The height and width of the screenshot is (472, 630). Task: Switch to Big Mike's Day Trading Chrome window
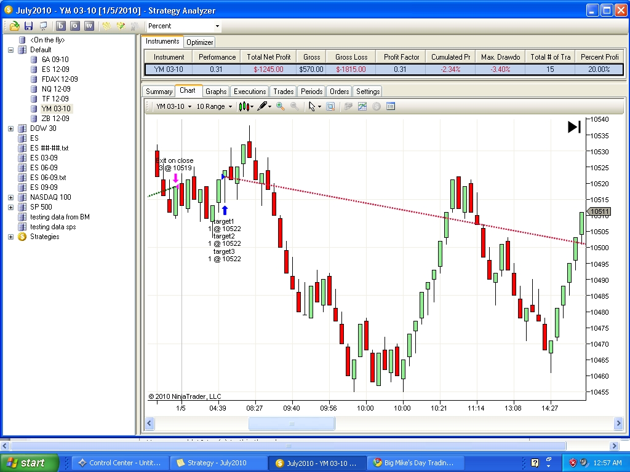point(415,463)
